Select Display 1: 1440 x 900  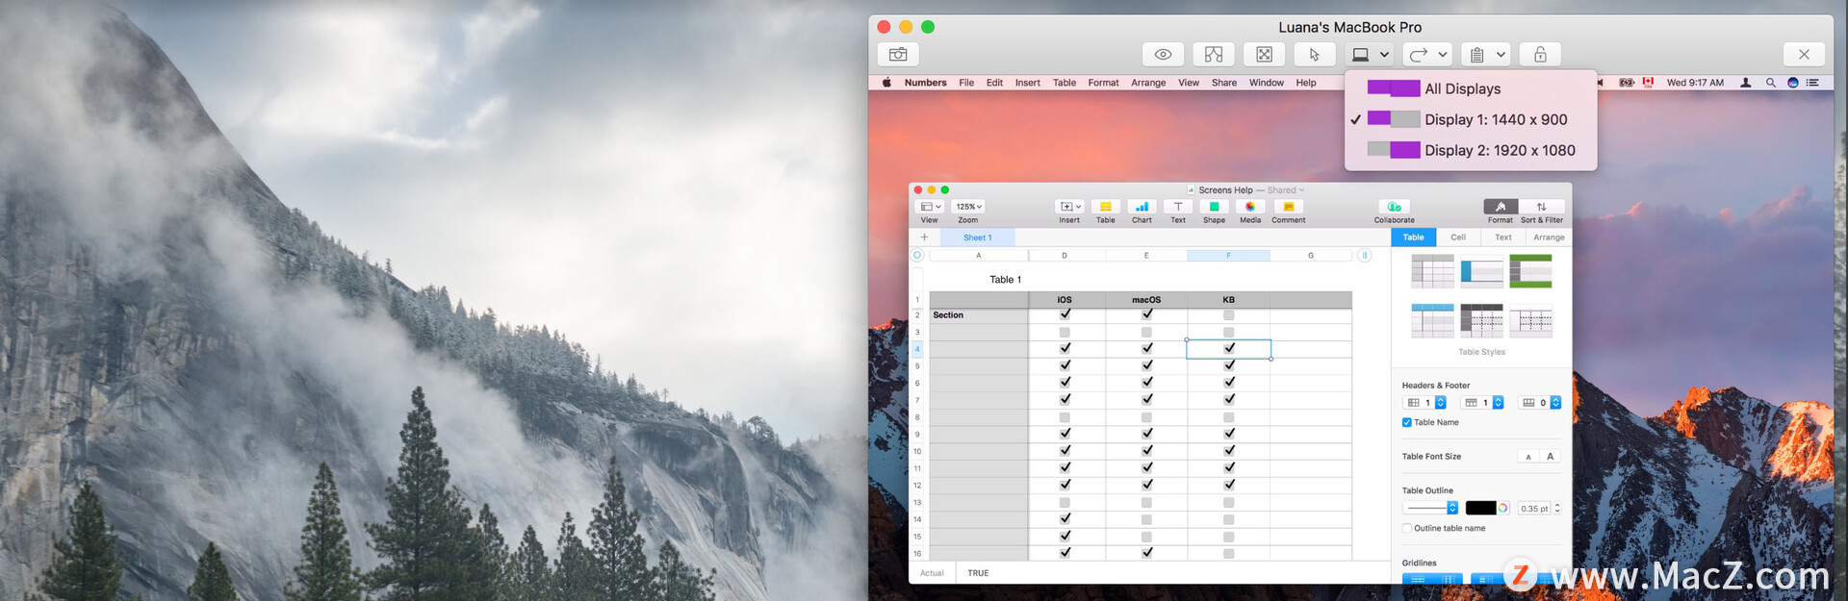coord(1471,119)
